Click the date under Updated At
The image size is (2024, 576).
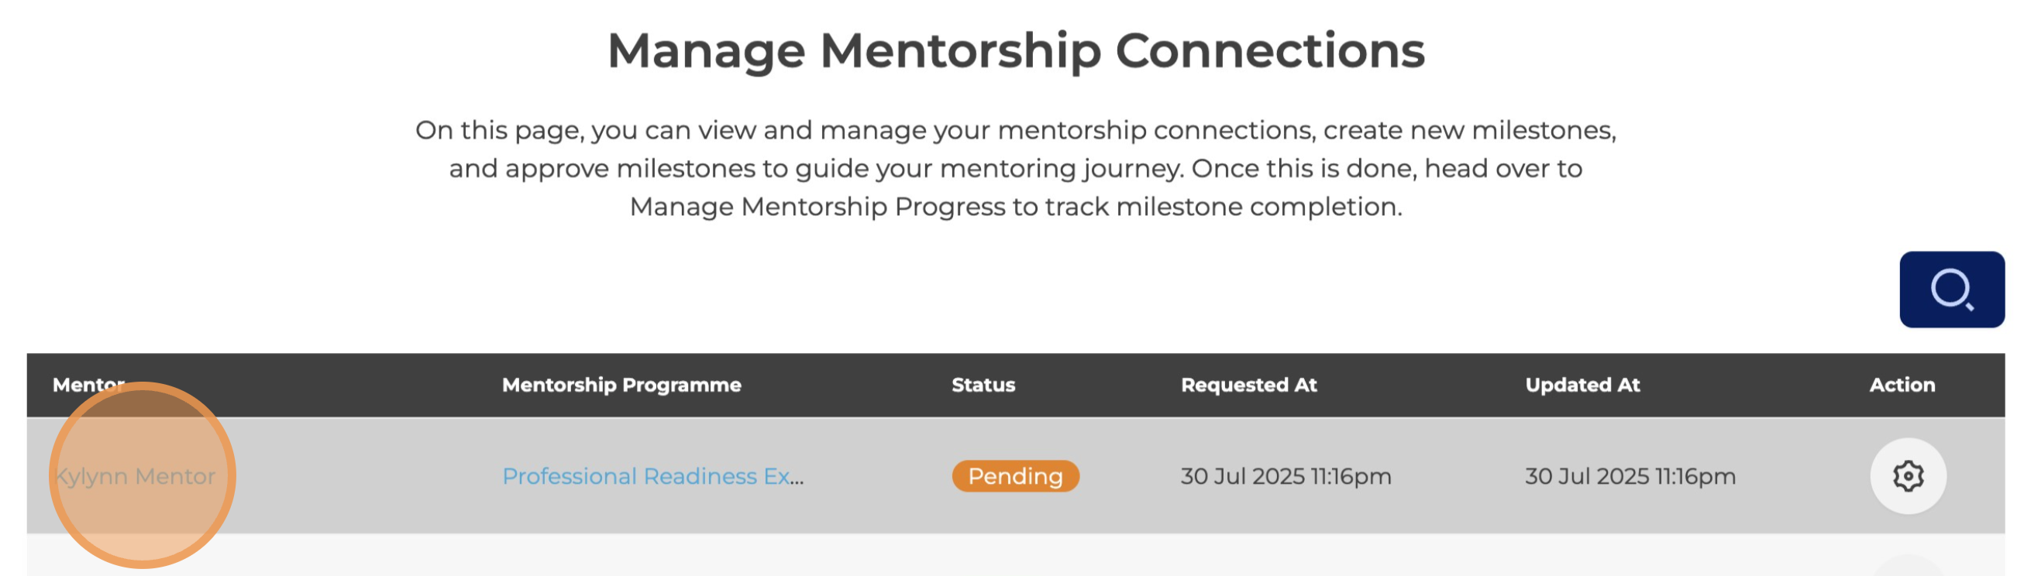1630,476
